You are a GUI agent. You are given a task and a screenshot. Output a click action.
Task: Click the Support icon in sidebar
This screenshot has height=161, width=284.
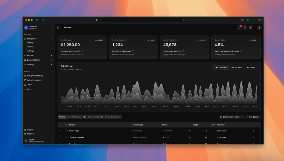point(25,130)
